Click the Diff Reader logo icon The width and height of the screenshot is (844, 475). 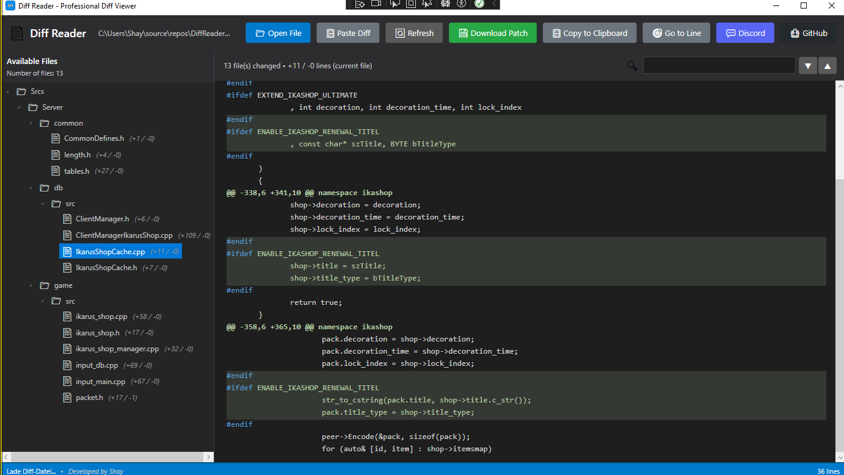point(16,34)
